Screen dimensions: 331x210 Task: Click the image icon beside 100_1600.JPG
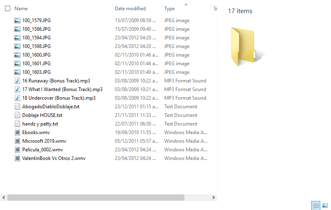pyautogui.click(x=17, y=55)
